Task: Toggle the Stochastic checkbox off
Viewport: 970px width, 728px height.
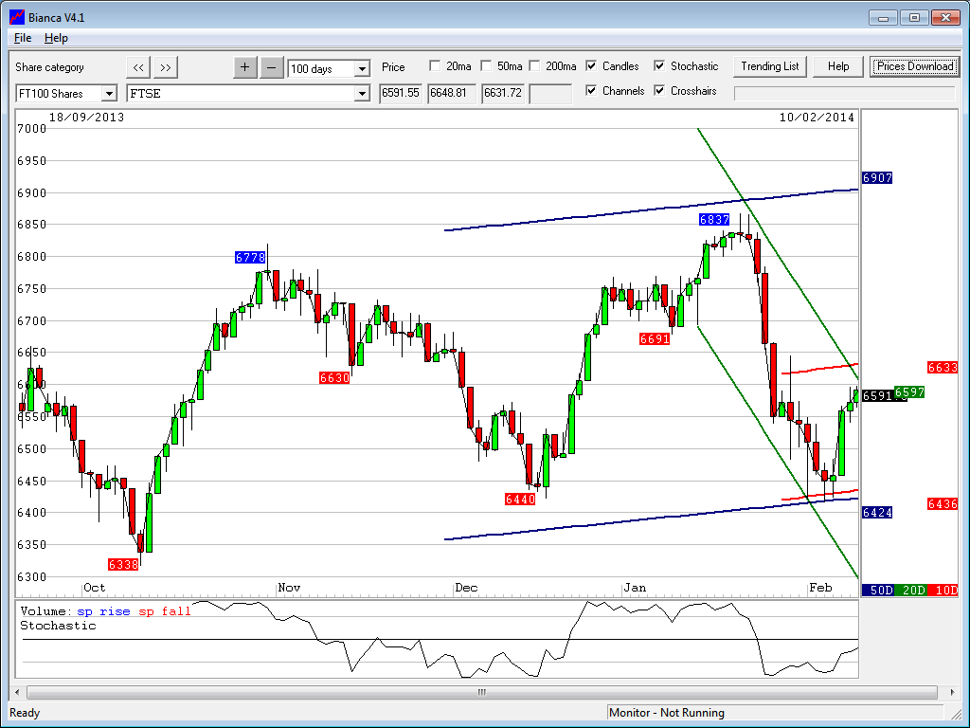Action: tap(659, 66)
